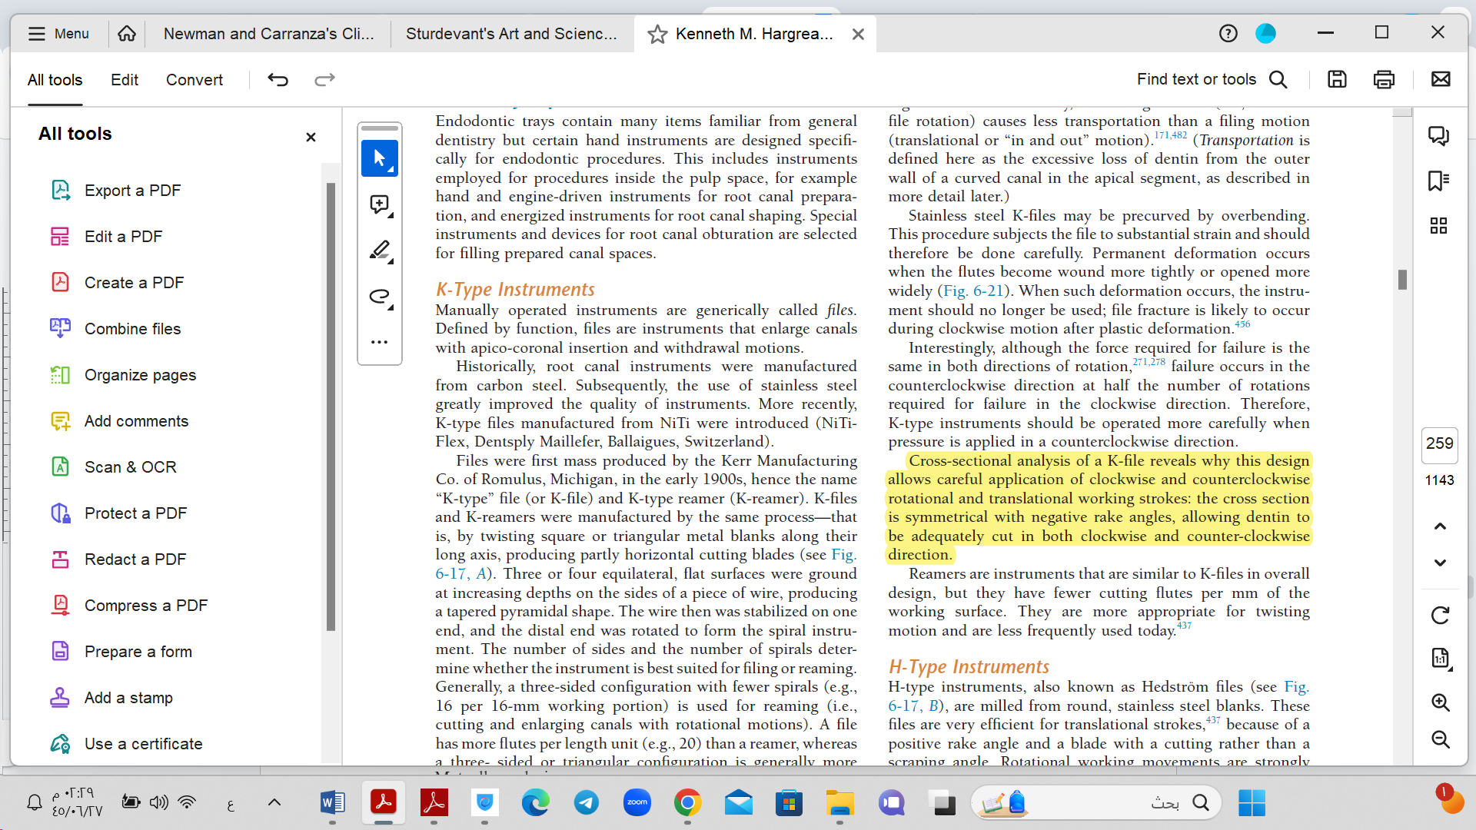Open the bookmarks panel icon

point(1438,181)
